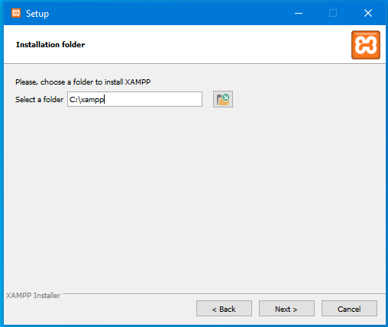Close the Setup installer window
Viewport: 388px width, 327px height.
[x=368, y=13]
